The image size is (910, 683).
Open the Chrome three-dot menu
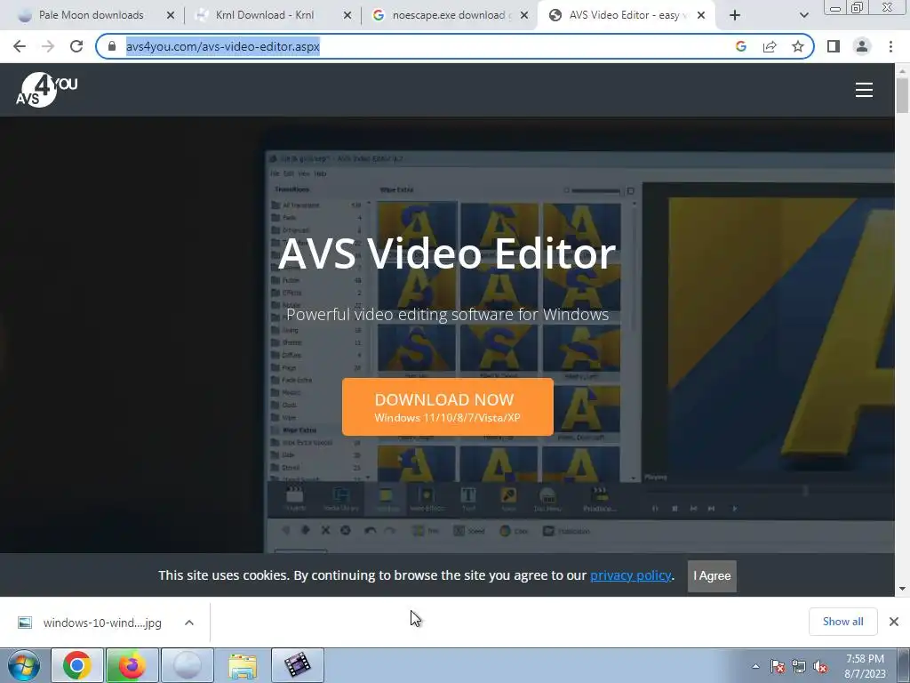coord(890,46)
